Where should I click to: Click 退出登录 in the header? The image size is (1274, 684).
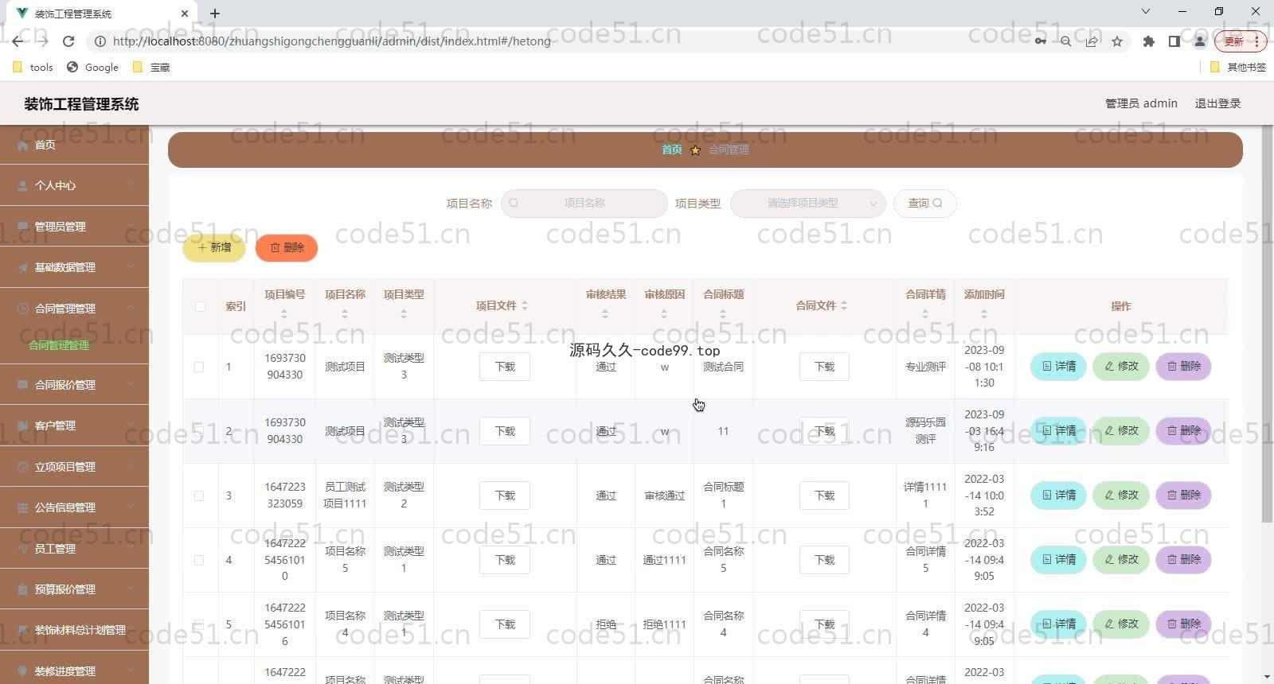(x=1217, y=103)
